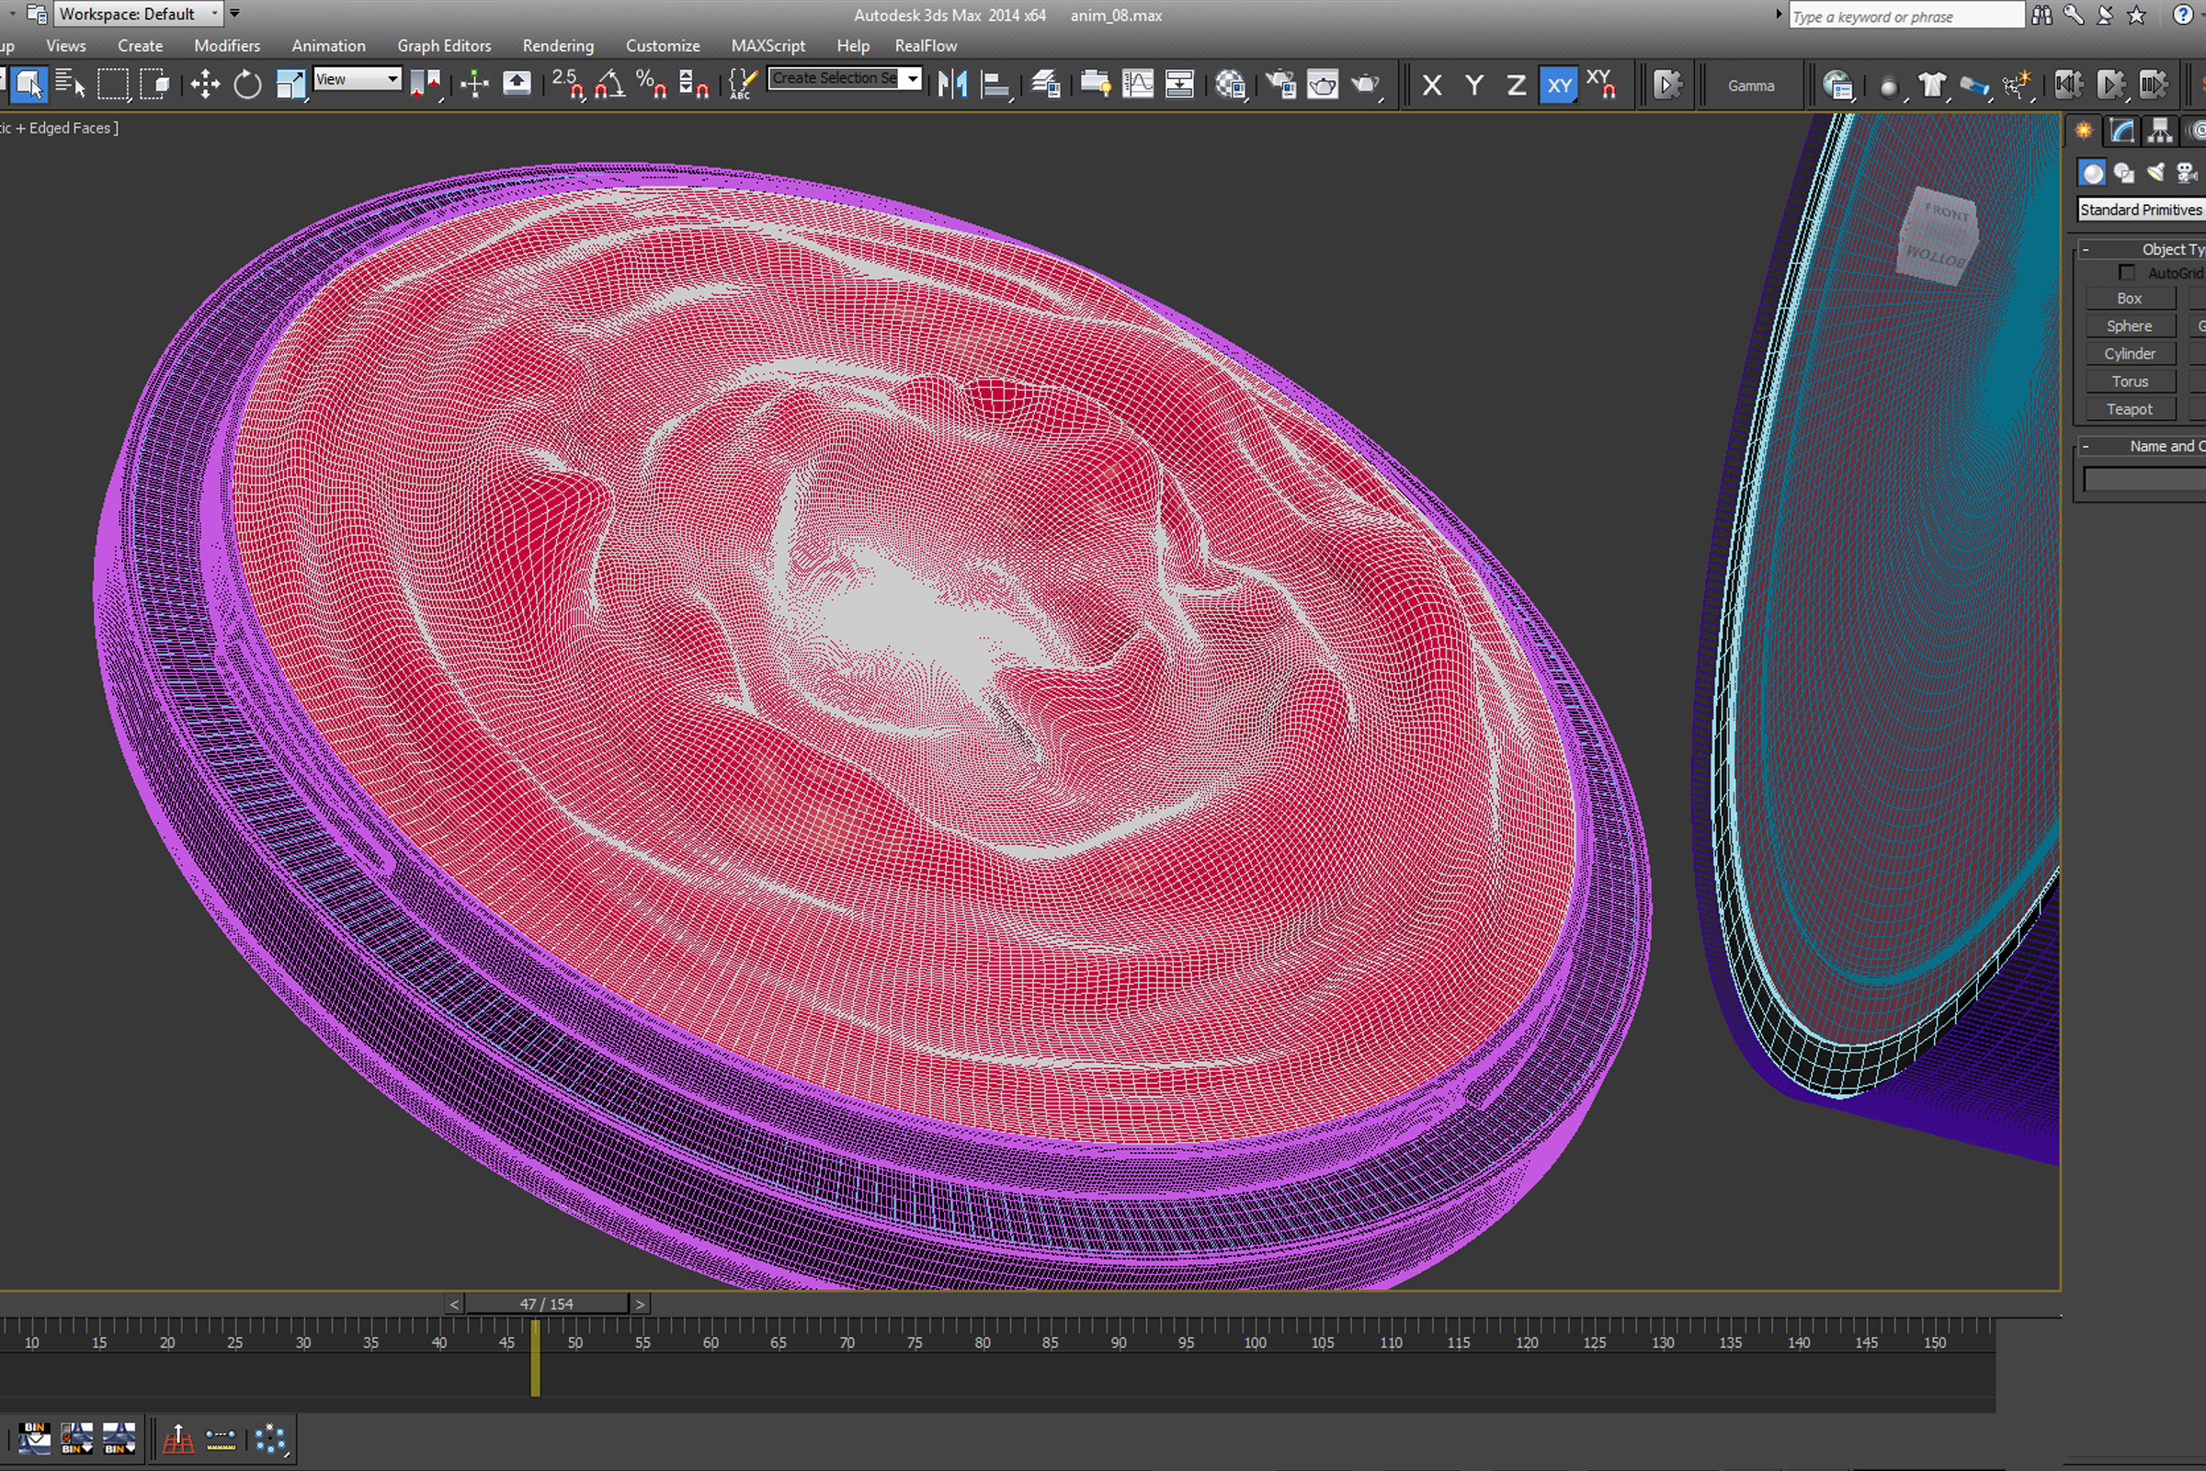Open the Graph Editors menu
The image size is (2206, 1471).
(x=444, y=45)
